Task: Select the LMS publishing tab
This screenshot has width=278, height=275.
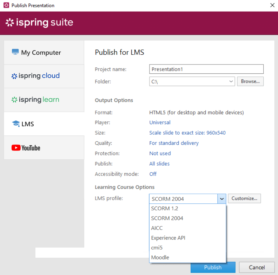Action: [x=44, y=124]
